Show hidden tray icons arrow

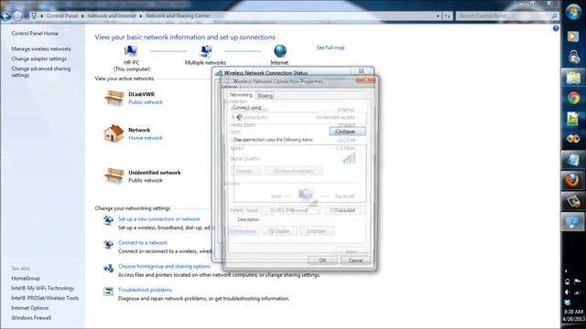pyautogui.click(x=566, y=271)
